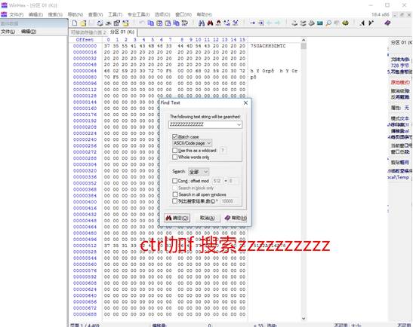413x327 pixels.
Task: Switch to the 分区 01 (K:) tab
Action: (122, 32)
